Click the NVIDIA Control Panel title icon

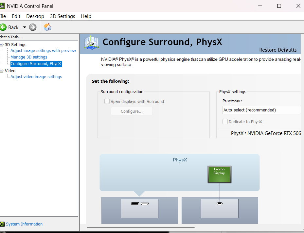(x=2, y=6)
